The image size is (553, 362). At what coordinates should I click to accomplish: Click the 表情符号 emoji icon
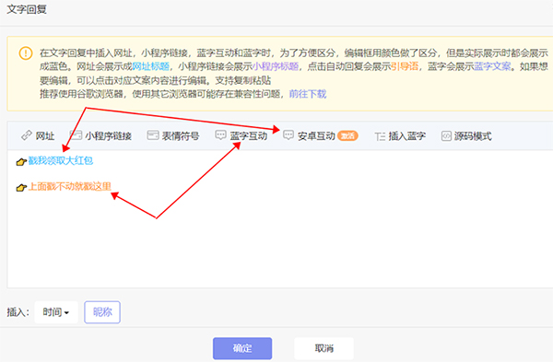(153, 135)
